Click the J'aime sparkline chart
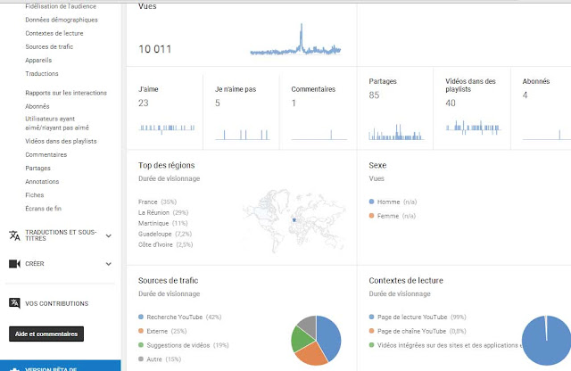 pyautogui.click(x=167, y=128)
